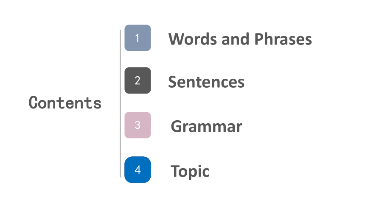Select the Contents title text

point(65,102)
